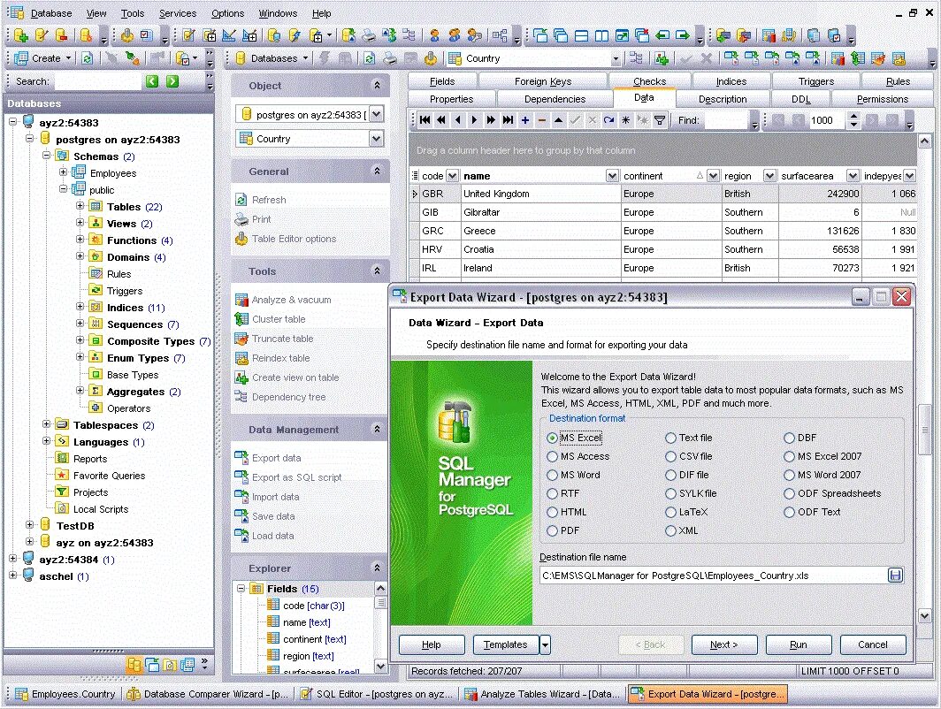
Task: Open the Services menu
Action: pyautogui.click(x=178, y=13)
